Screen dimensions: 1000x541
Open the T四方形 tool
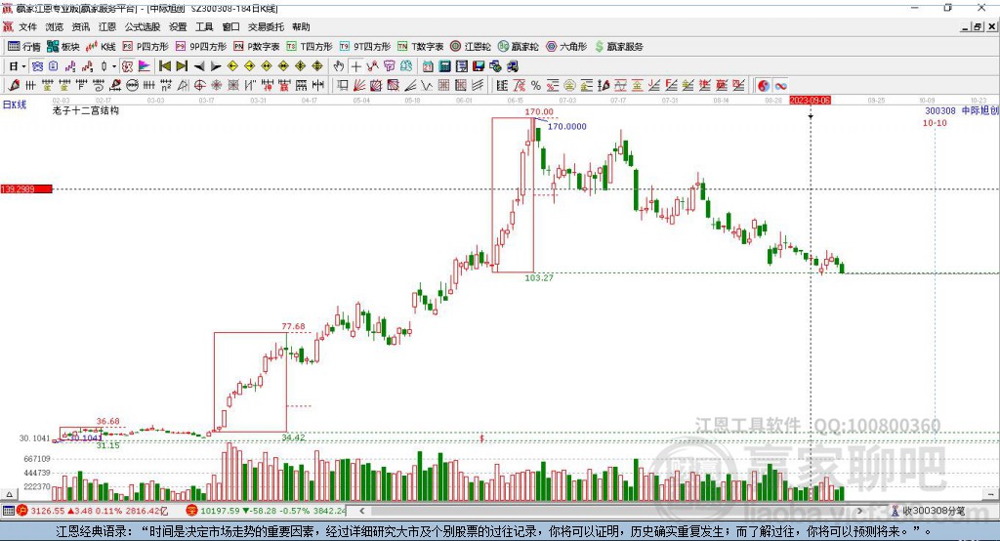point(310,47)
